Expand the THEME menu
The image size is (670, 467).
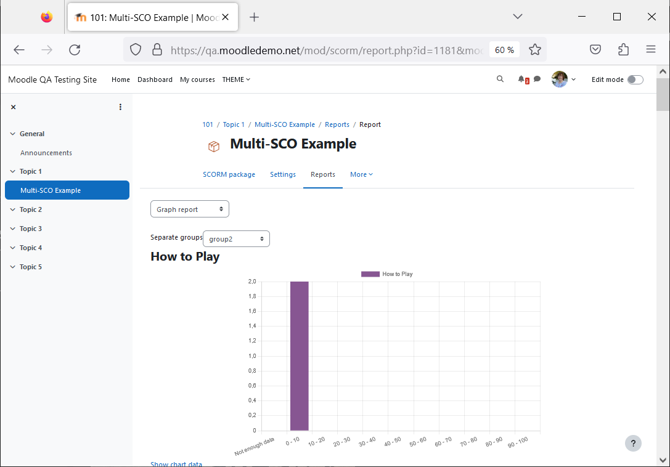(x=236, y=79)
